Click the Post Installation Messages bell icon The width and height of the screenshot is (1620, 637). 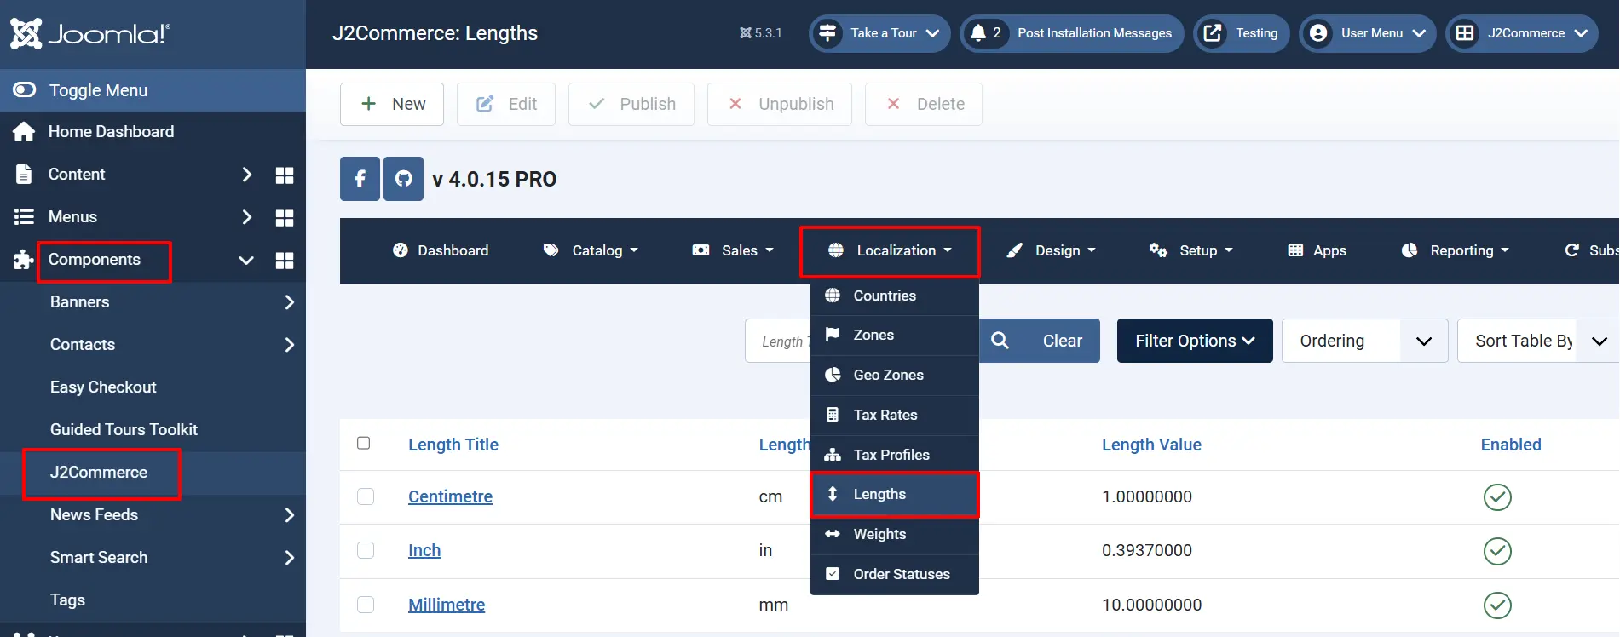point(978,33)
